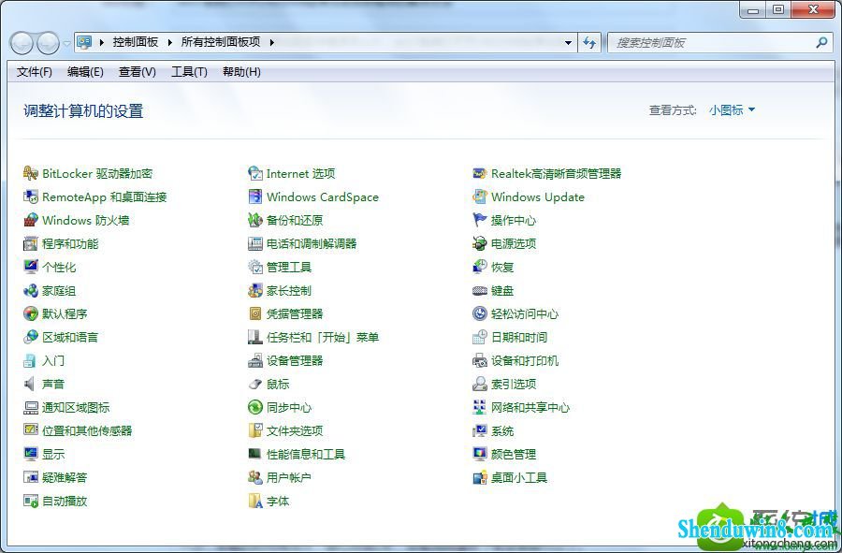Click the Windows Update icon
Viewport: 842px width, 553px height.
(x=480, y=197)
